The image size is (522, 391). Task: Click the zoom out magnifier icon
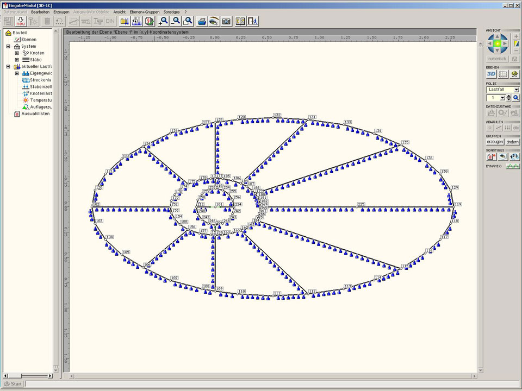click(175, 21)
